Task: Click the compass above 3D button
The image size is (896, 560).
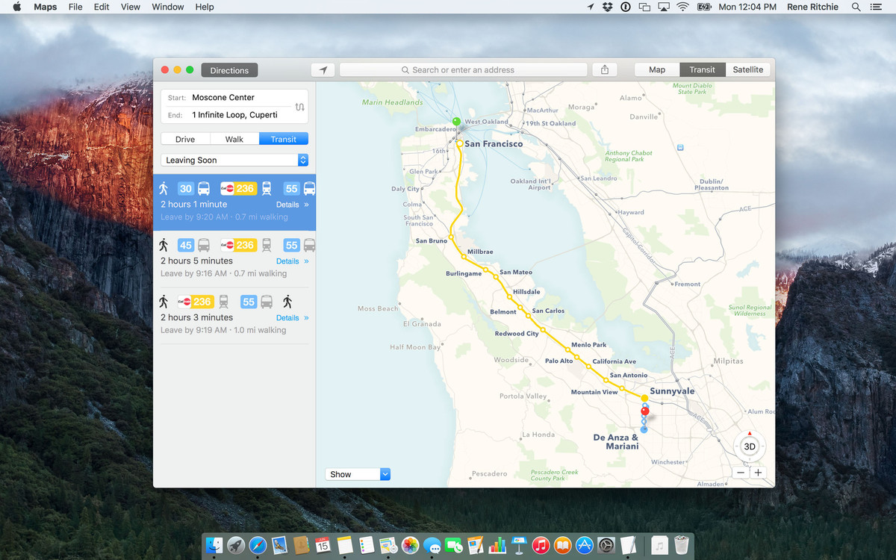Action: click(x=750, y=434)
